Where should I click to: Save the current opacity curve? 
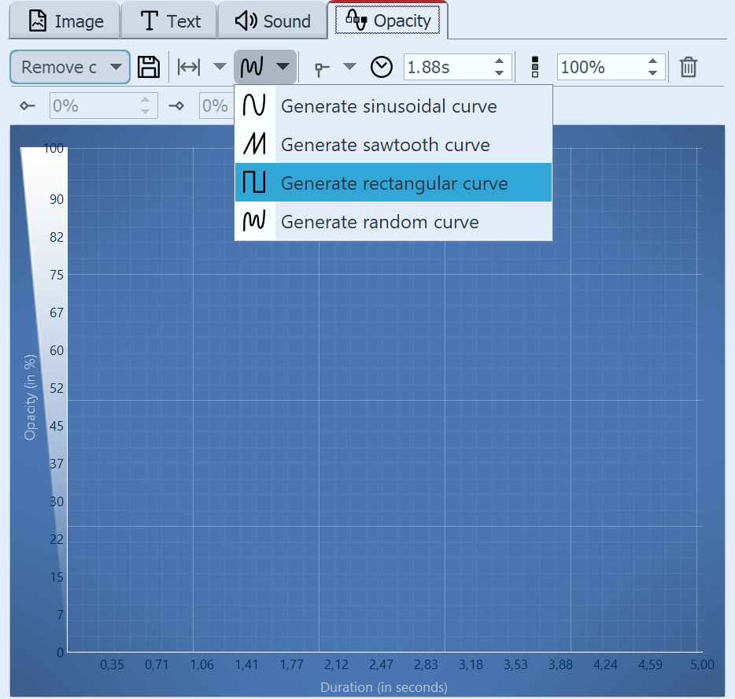click(x=149, y=67)
